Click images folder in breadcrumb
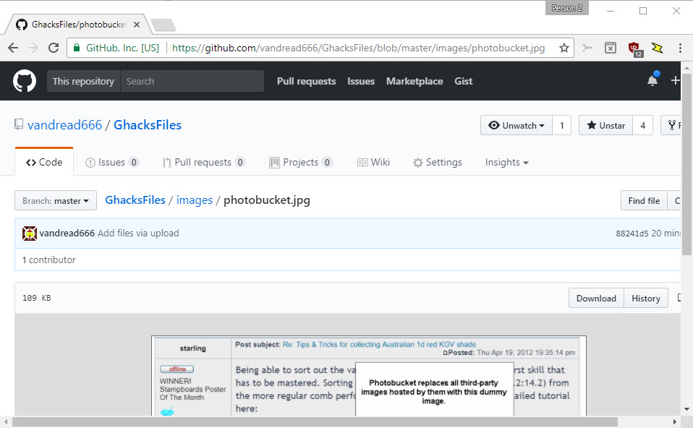The width and height of the screenshot is (693, 428). [x=195, y=200]
